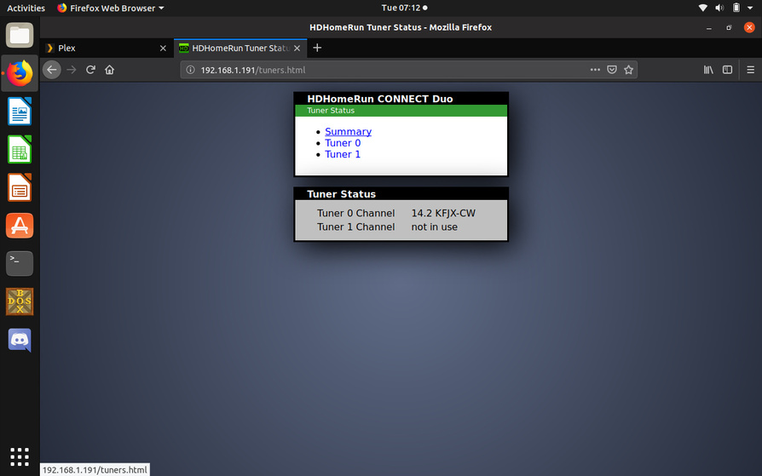
Task: Launch LibreOffice Writer from the dock
Action: 20,112
